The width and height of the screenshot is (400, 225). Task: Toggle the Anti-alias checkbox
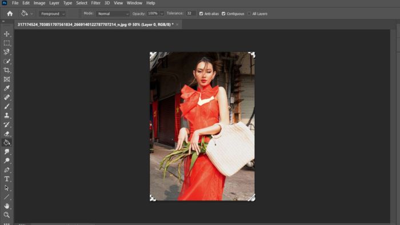[x=201, y=14]
